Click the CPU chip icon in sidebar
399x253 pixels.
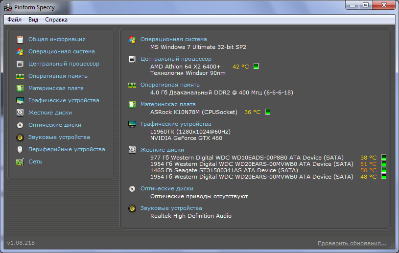pyautogui.click(x=20, y=64)
